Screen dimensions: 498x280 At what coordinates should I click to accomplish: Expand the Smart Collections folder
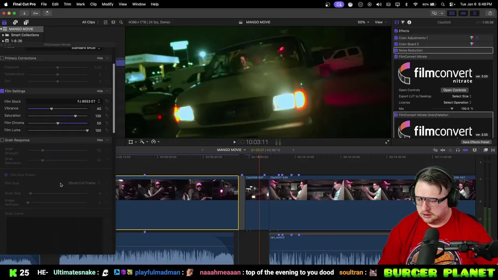[x=3, y=35]
